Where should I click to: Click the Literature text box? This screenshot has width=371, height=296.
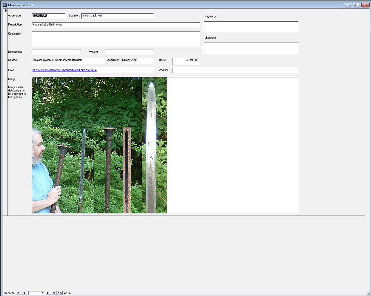click(251, 49)
